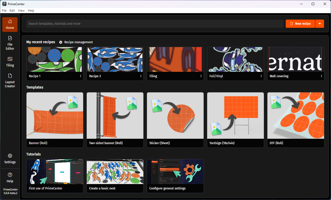
Task: Open the Home section in sidebar
Action: pos(10,24)
